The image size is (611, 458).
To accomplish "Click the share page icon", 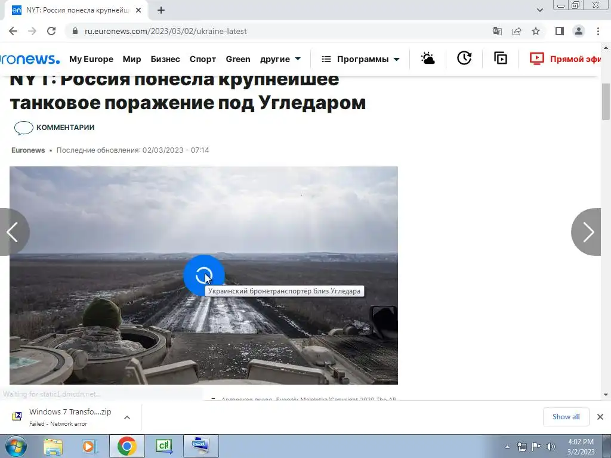I will [517, 31].
